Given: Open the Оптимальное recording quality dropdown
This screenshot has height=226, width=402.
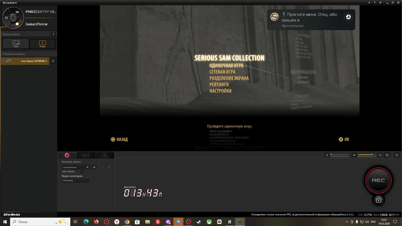Looking at the screenshot, I should point(76,167).
